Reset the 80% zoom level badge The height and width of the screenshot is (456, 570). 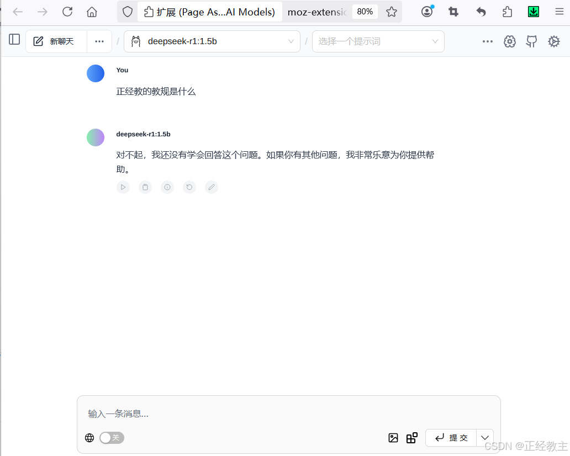point(365,12)
